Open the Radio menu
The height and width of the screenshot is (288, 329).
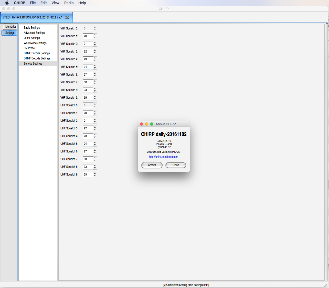(69, 3)
